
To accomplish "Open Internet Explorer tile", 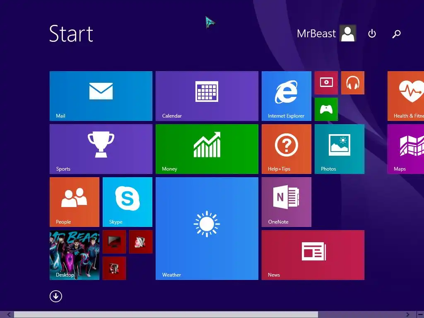I will (x=287, y=96).
